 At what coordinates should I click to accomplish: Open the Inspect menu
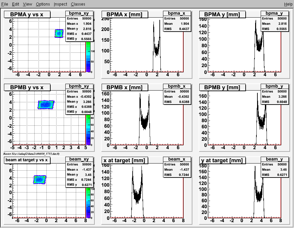click(x=60, y=4)
